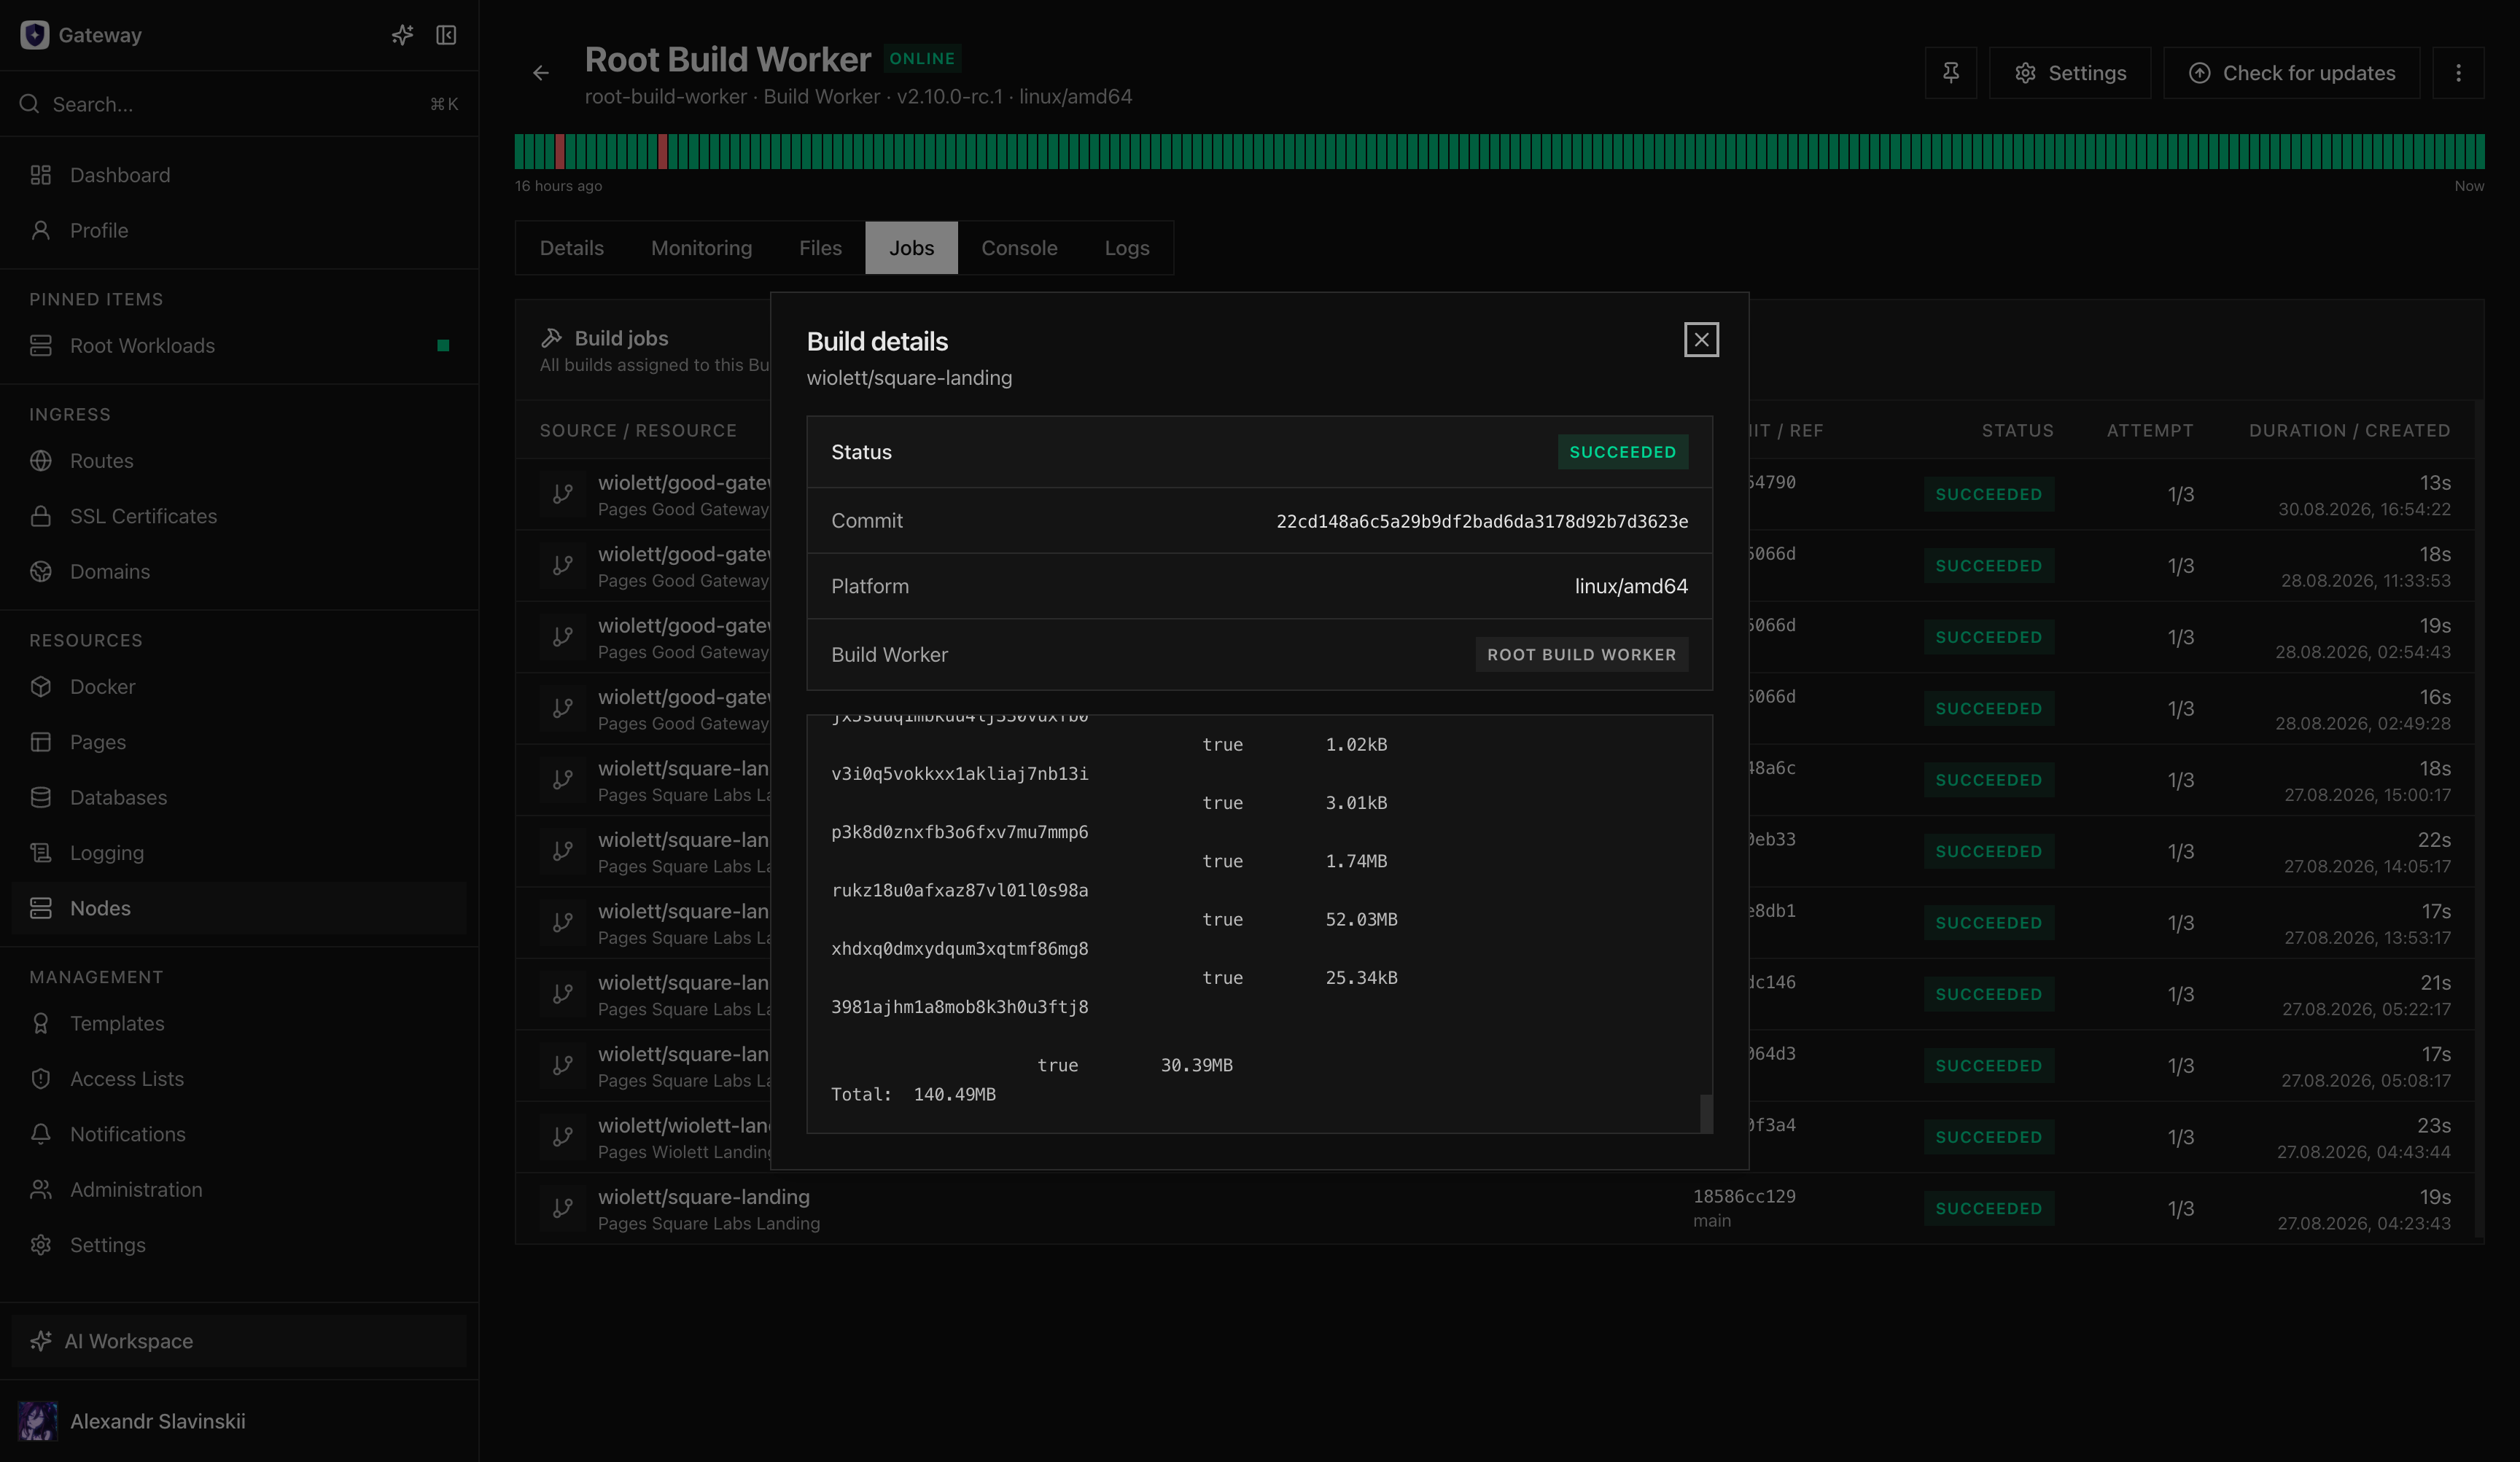Image resolution: width=2520 pixels, height=1462 pixels.
Task: Open the three-dot more options menu
Action: 2458,73
